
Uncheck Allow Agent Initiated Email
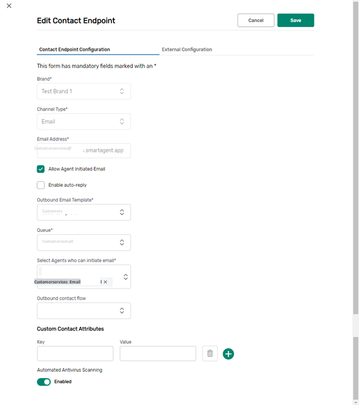click(x=41, y=169)
